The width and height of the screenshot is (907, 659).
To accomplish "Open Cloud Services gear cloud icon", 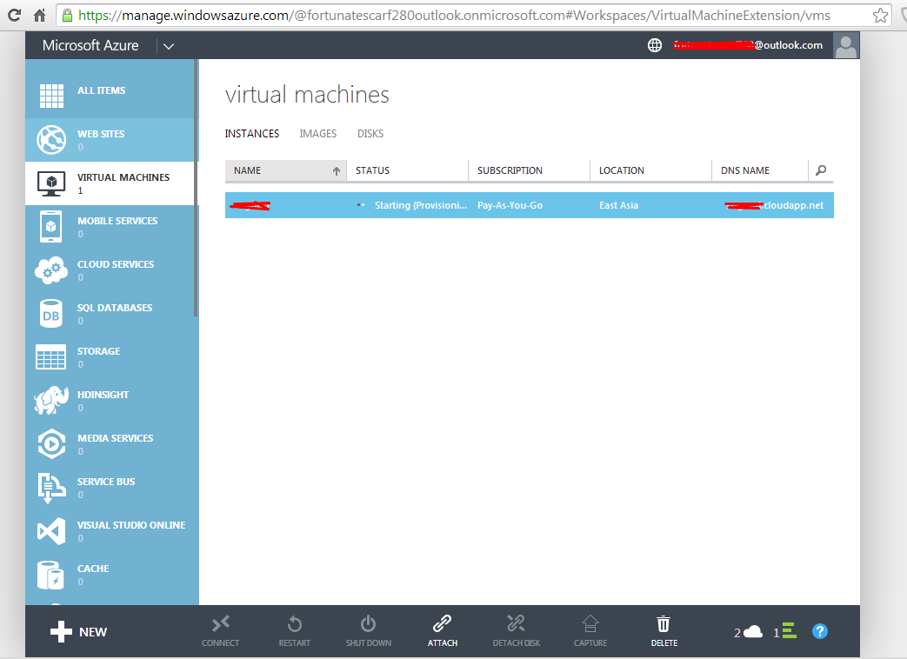I will [x=51, y=270].
